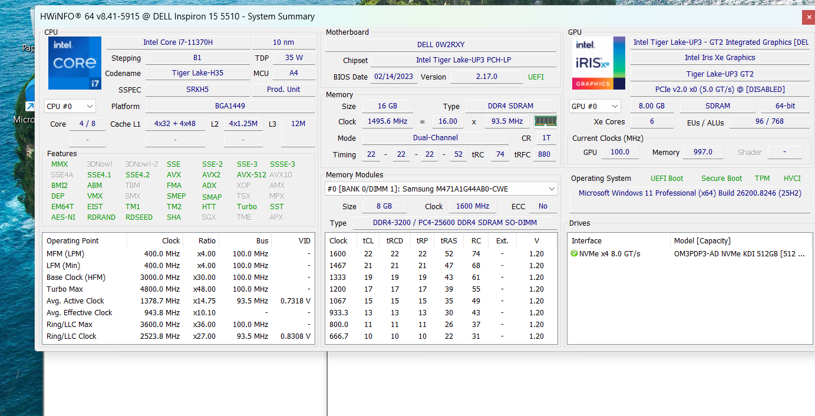
Task: Click the ECC No value
Action: pyautogui.click(x=543, y=206)
